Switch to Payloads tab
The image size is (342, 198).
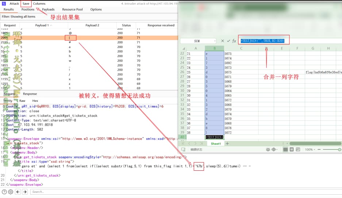click(x=48, y=9)
